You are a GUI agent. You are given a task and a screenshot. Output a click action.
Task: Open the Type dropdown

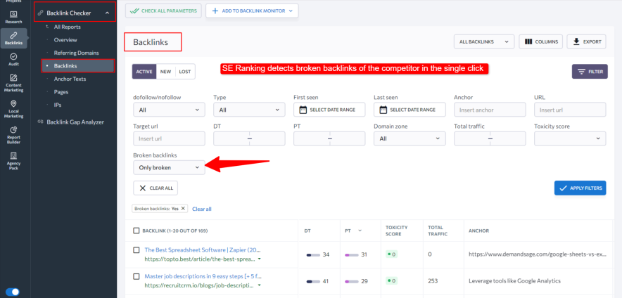point(249,110)
